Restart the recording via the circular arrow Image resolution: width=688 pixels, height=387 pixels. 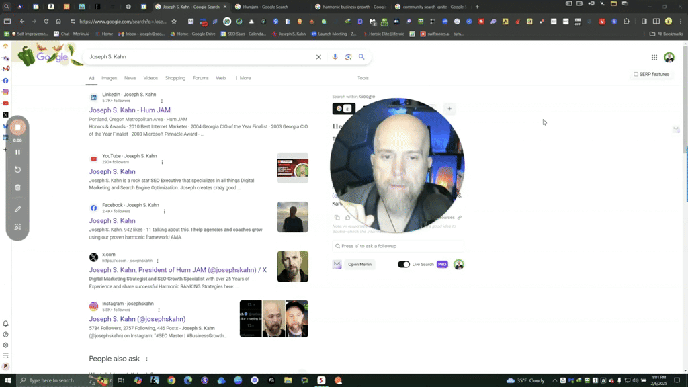click(x=18, y=169)
